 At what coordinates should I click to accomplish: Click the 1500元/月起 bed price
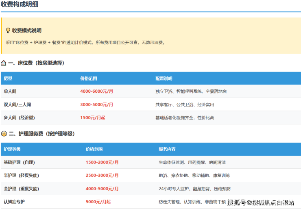pyautogui.click(x=93, y=118)
